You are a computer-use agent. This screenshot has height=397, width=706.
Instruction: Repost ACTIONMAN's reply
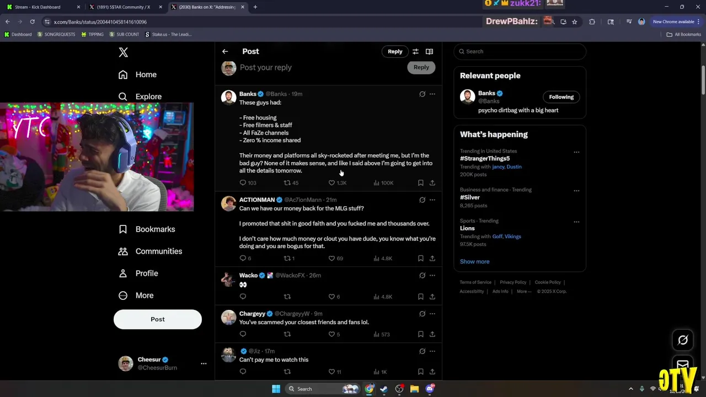click(x=289, y=258)
